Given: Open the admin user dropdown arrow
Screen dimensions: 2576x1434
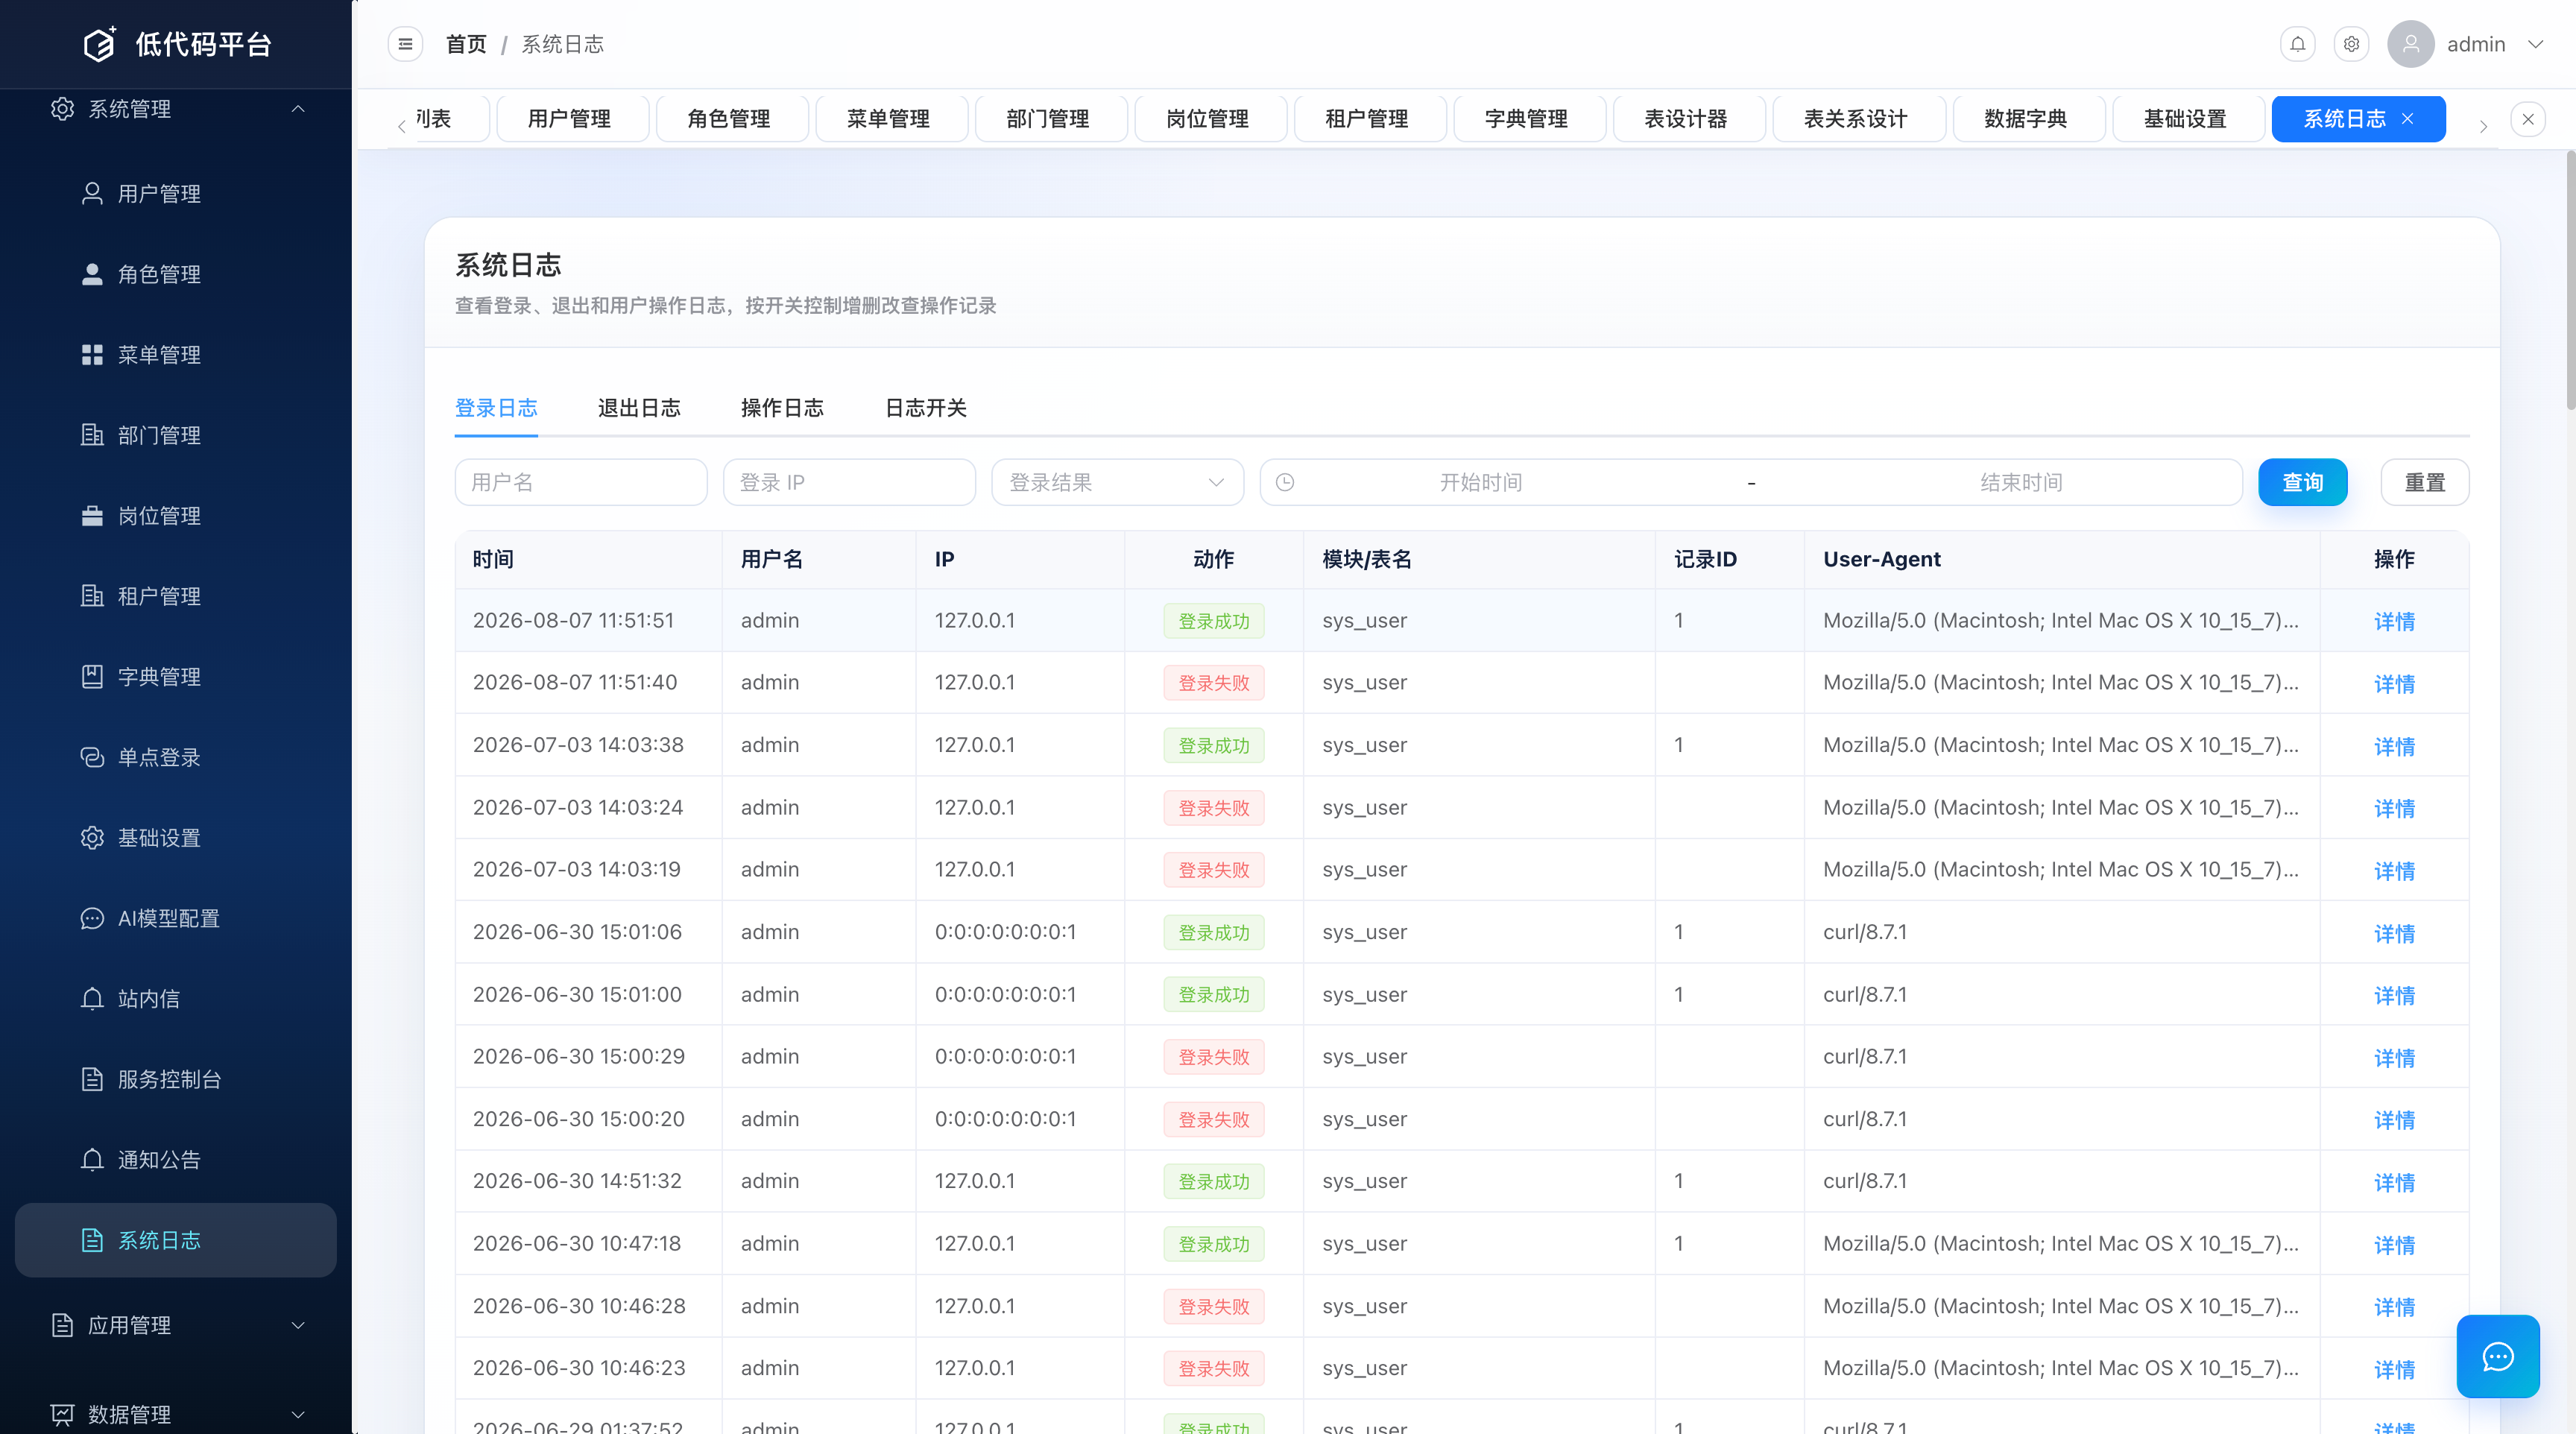Looking at the screenshot, I should click(x=2535, y=44).
